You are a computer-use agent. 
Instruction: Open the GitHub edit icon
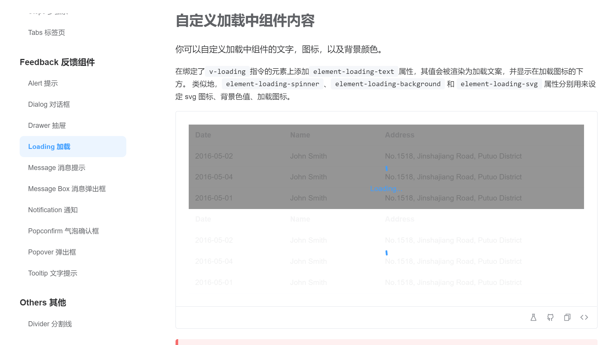pyautogui.click(x=550, y=317)
